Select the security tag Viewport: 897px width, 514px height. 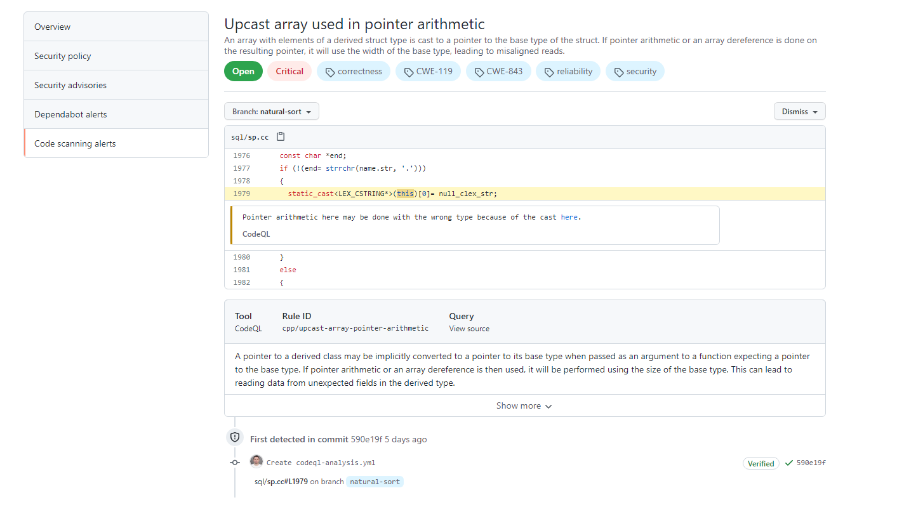(635, 72)
